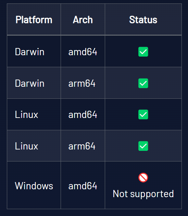
Task: Click the Windows platform cell
Action: tap(34, 185)
